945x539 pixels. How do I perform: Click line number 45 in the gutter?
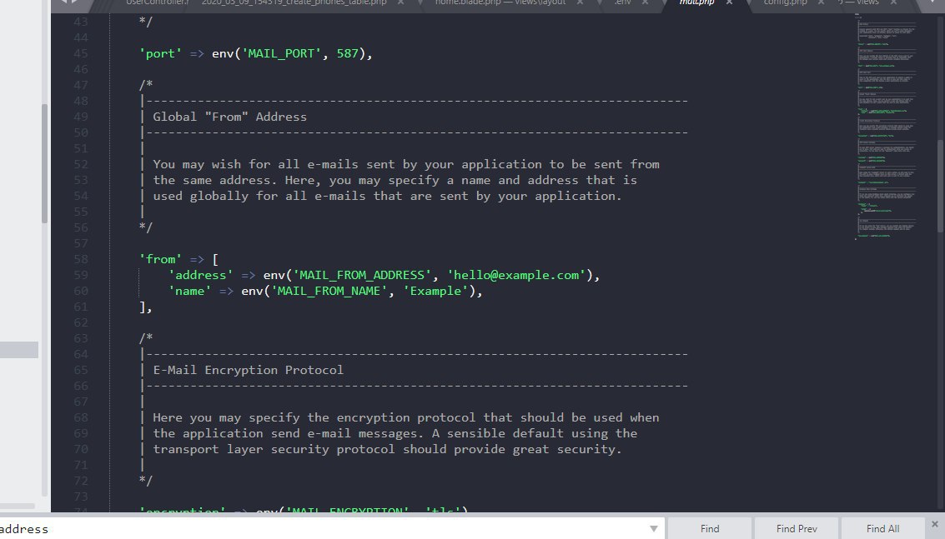pos(80,53)
